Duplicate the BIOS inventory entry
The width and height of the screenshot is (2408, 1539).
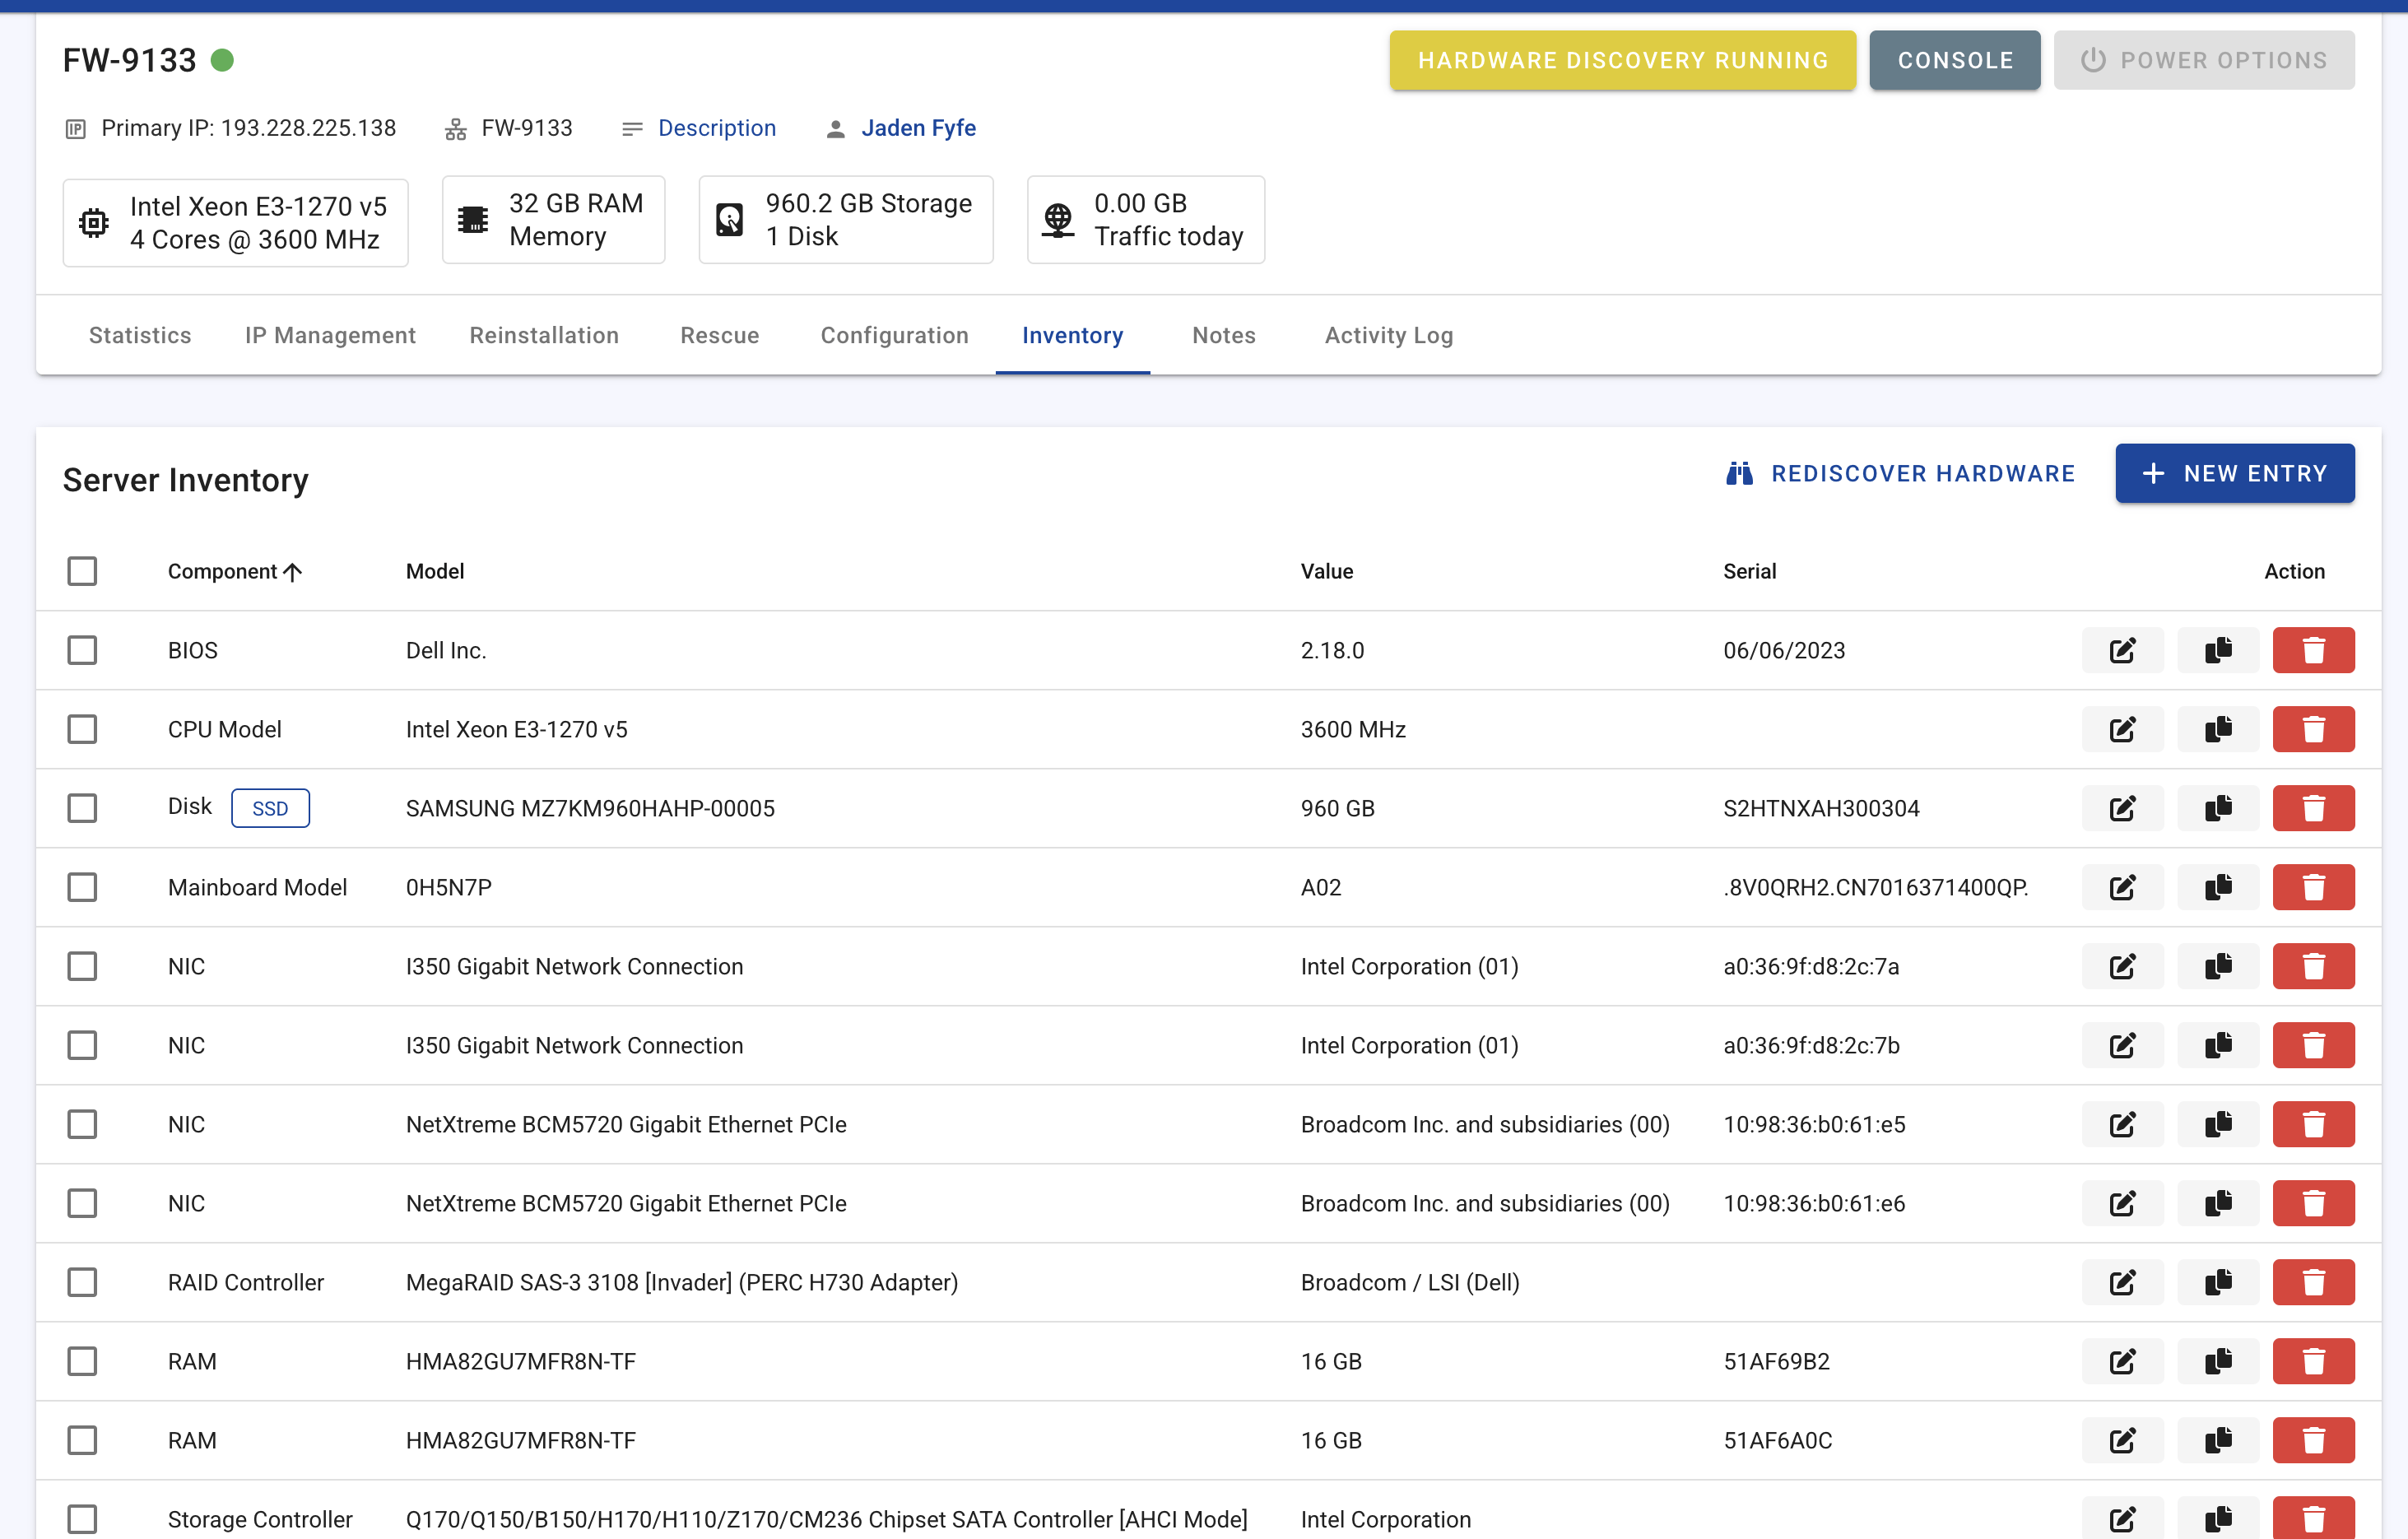pos(2218,650)
